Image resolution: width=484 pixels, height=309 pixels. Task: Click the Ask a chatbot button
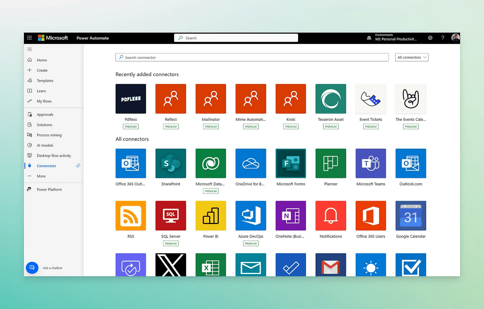pyautogui.click(x=32, y=268)
